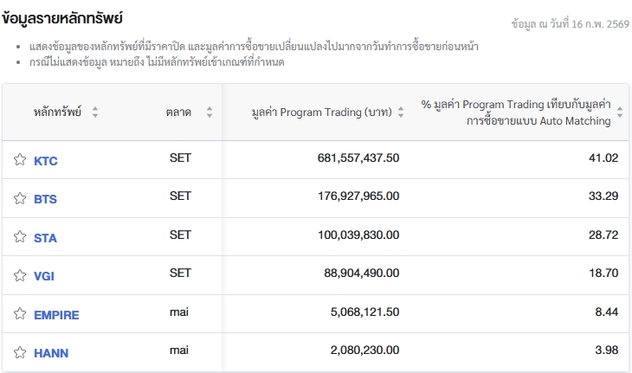The width and height of the screenshot is (632, 373).
Task: Click the ตลาด column header label
Action: (x=179, y=112)
